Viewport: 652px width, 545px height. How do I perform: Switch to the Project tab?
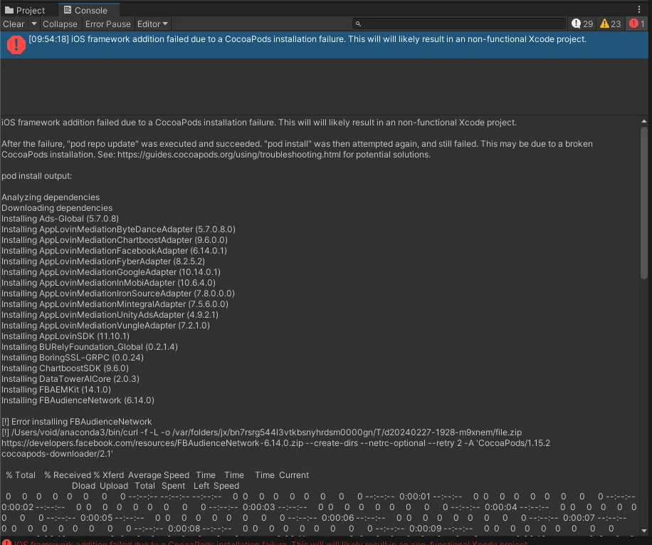pos(25,10)
